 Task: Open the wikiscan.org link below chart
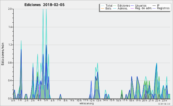click(x=86, y=103)
